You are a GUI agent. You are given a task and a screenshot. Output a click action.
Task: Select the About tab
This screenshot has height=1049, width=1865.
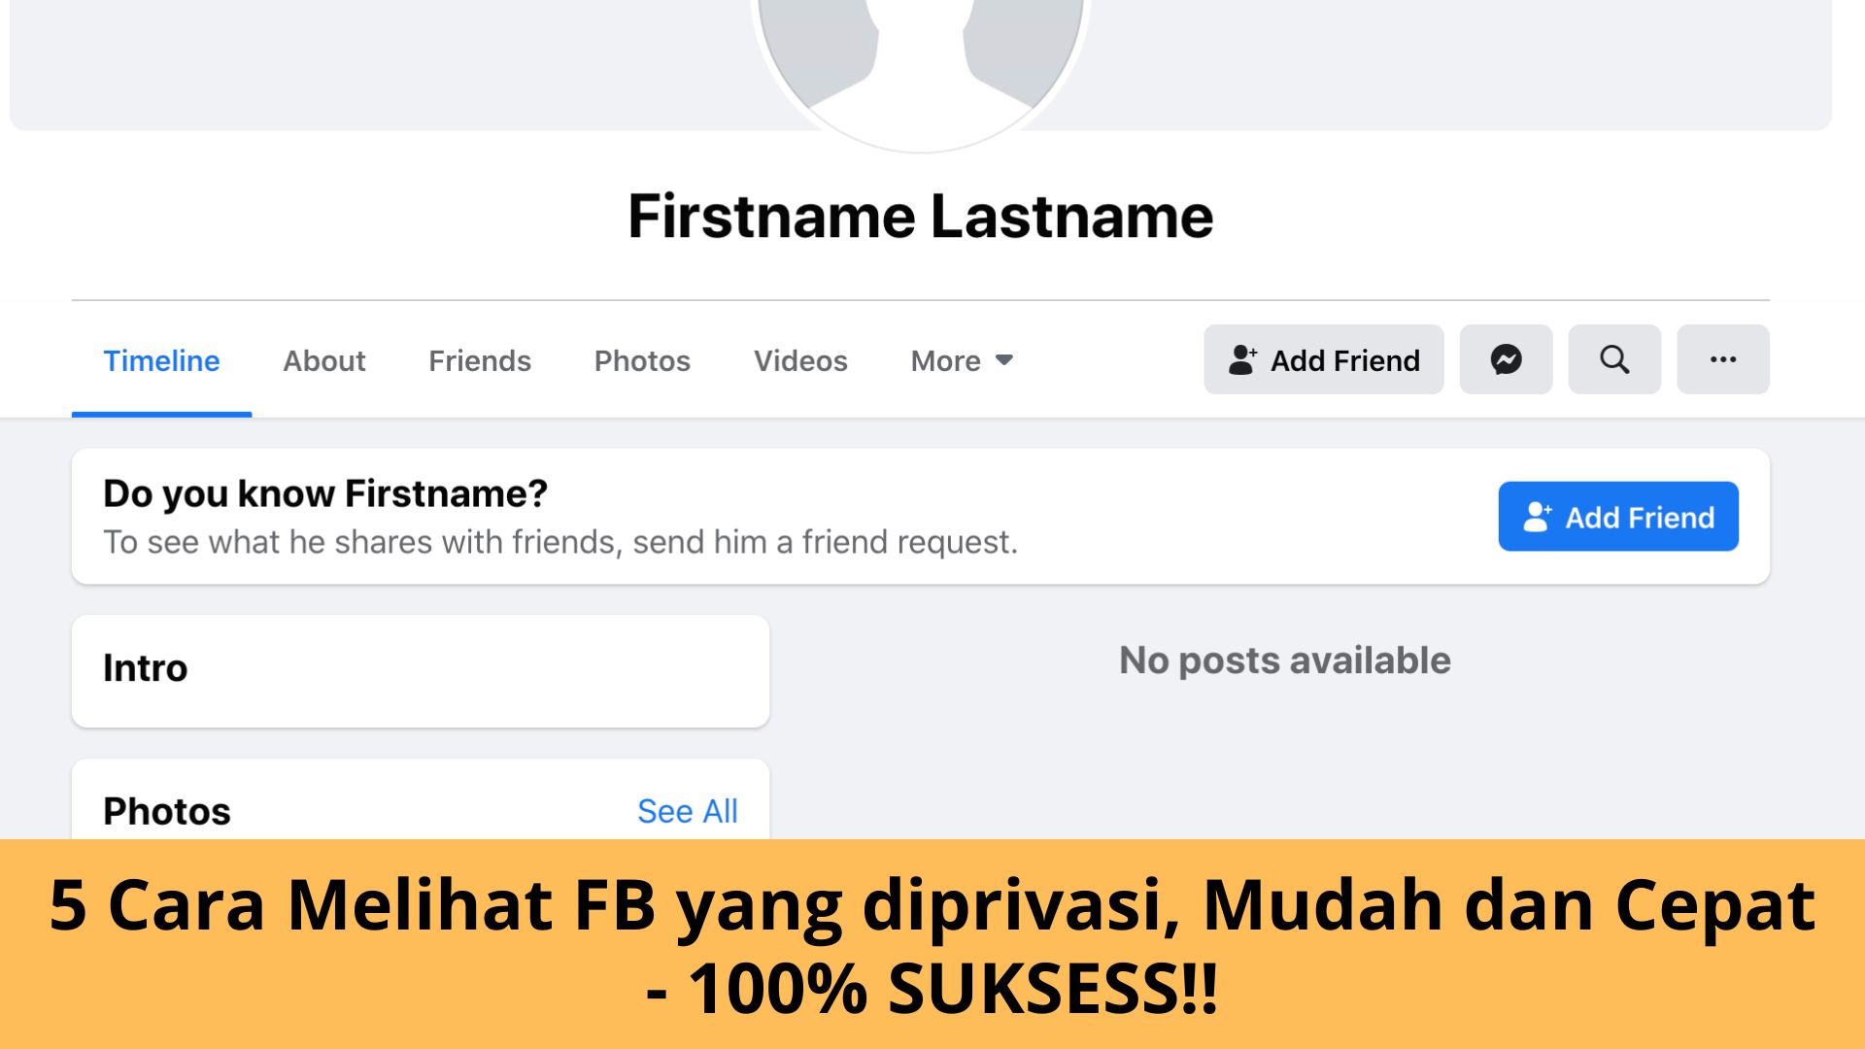click(324, 360)
